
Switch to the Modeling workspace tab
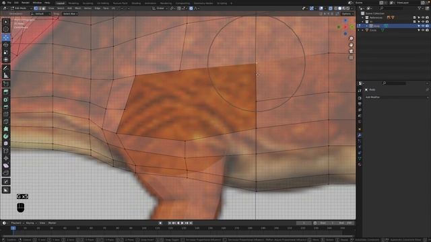pos(73,3)
